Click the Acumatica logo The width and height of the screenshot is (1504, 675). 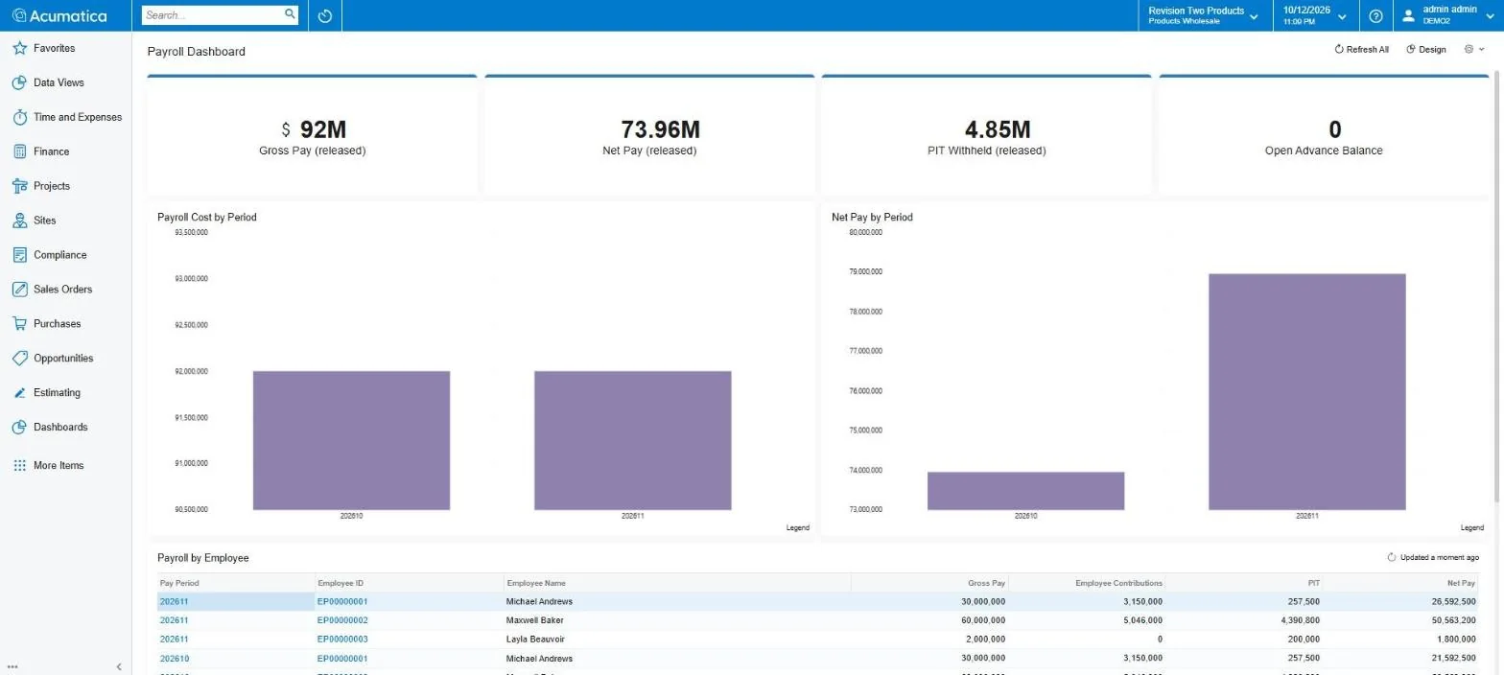(59, 15)
